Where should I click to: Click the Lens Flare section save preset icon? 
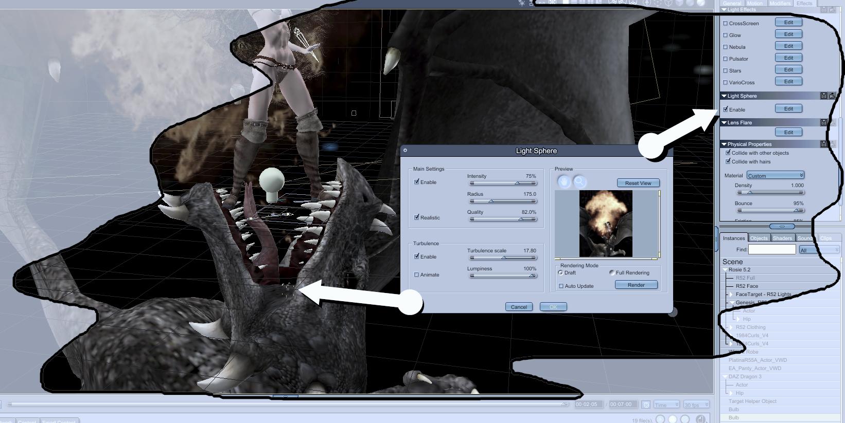[823, 122]
